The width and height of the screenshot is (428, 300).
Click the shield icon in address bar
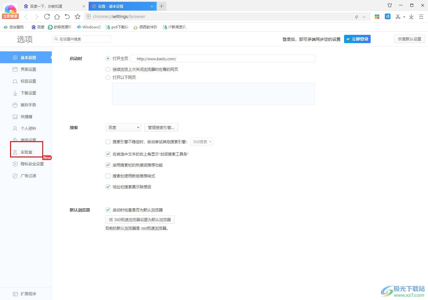coord(88,17)
